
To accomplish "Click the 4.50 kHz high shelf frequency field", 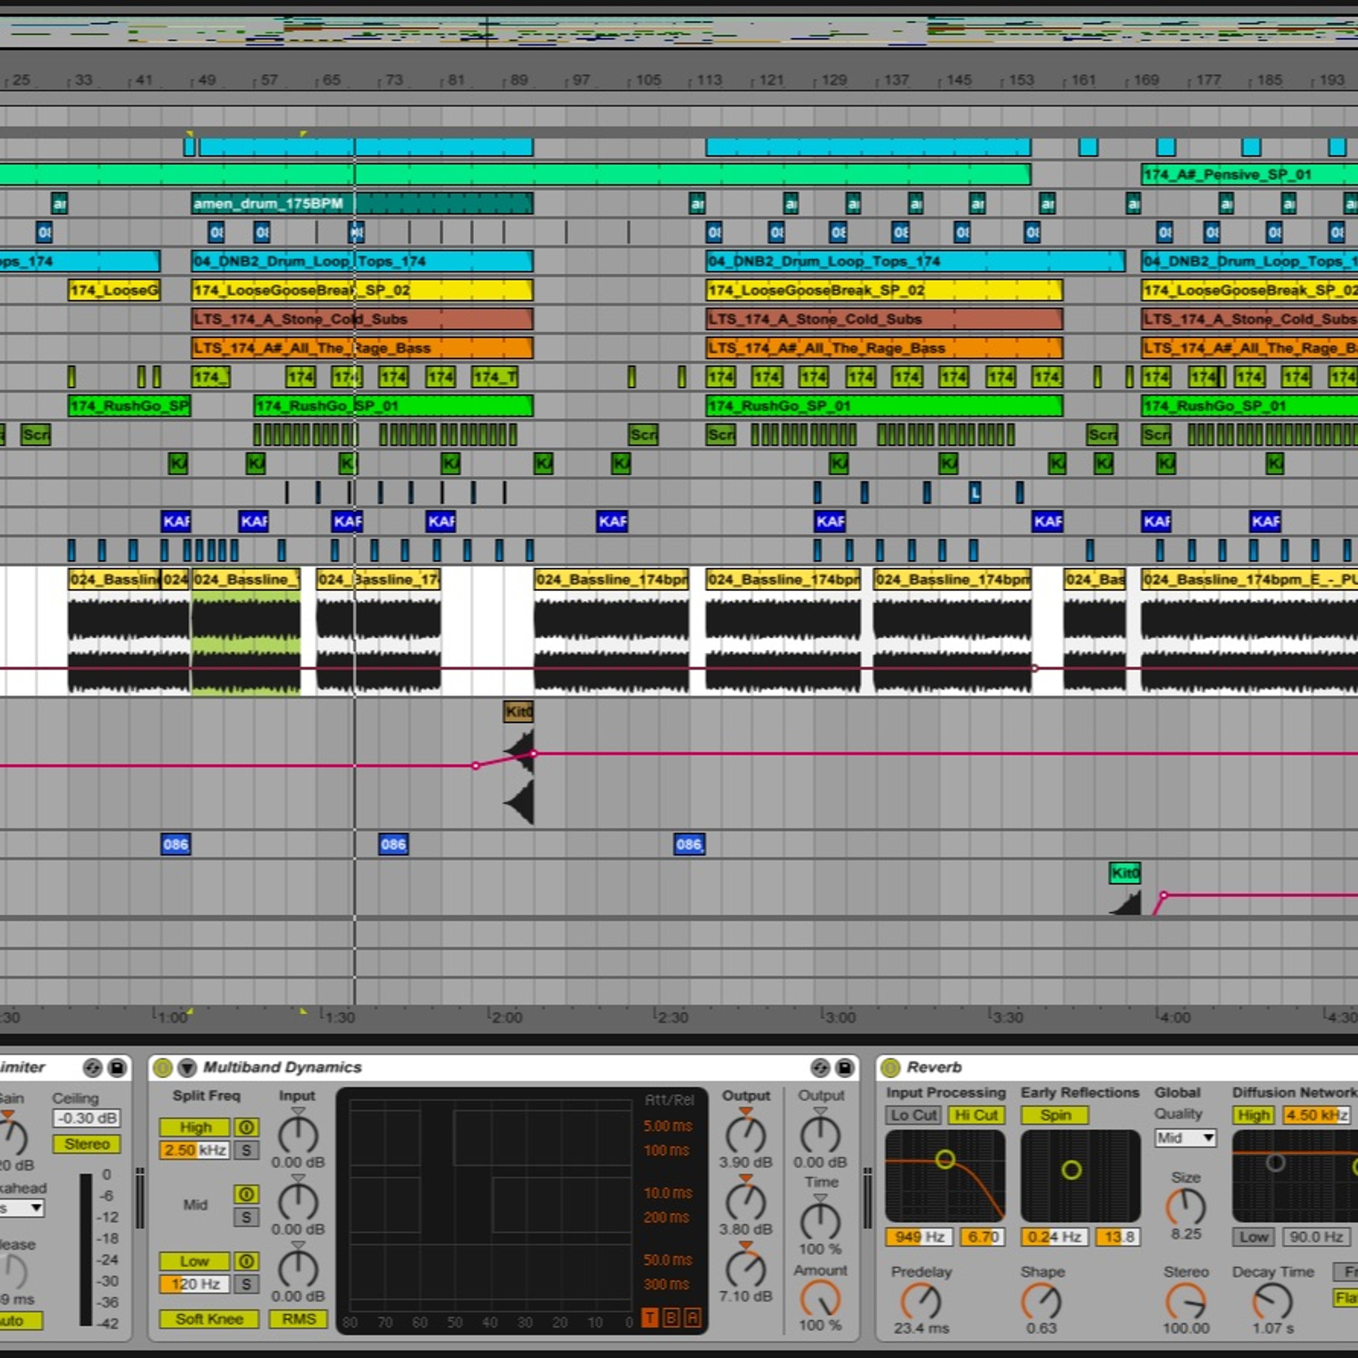I will point(1316,1115).
